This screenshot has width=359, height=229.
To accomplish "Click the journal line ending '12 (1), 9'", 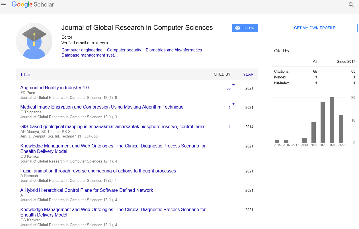I will click(x=69, y=97).
